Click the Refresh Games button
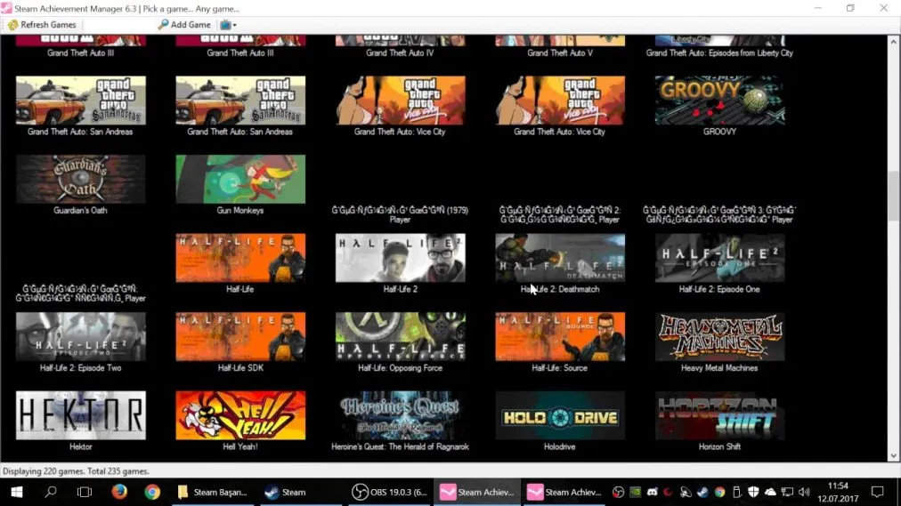Image resolution: width=901 pixels, height=506 pixels. point(42,25)
